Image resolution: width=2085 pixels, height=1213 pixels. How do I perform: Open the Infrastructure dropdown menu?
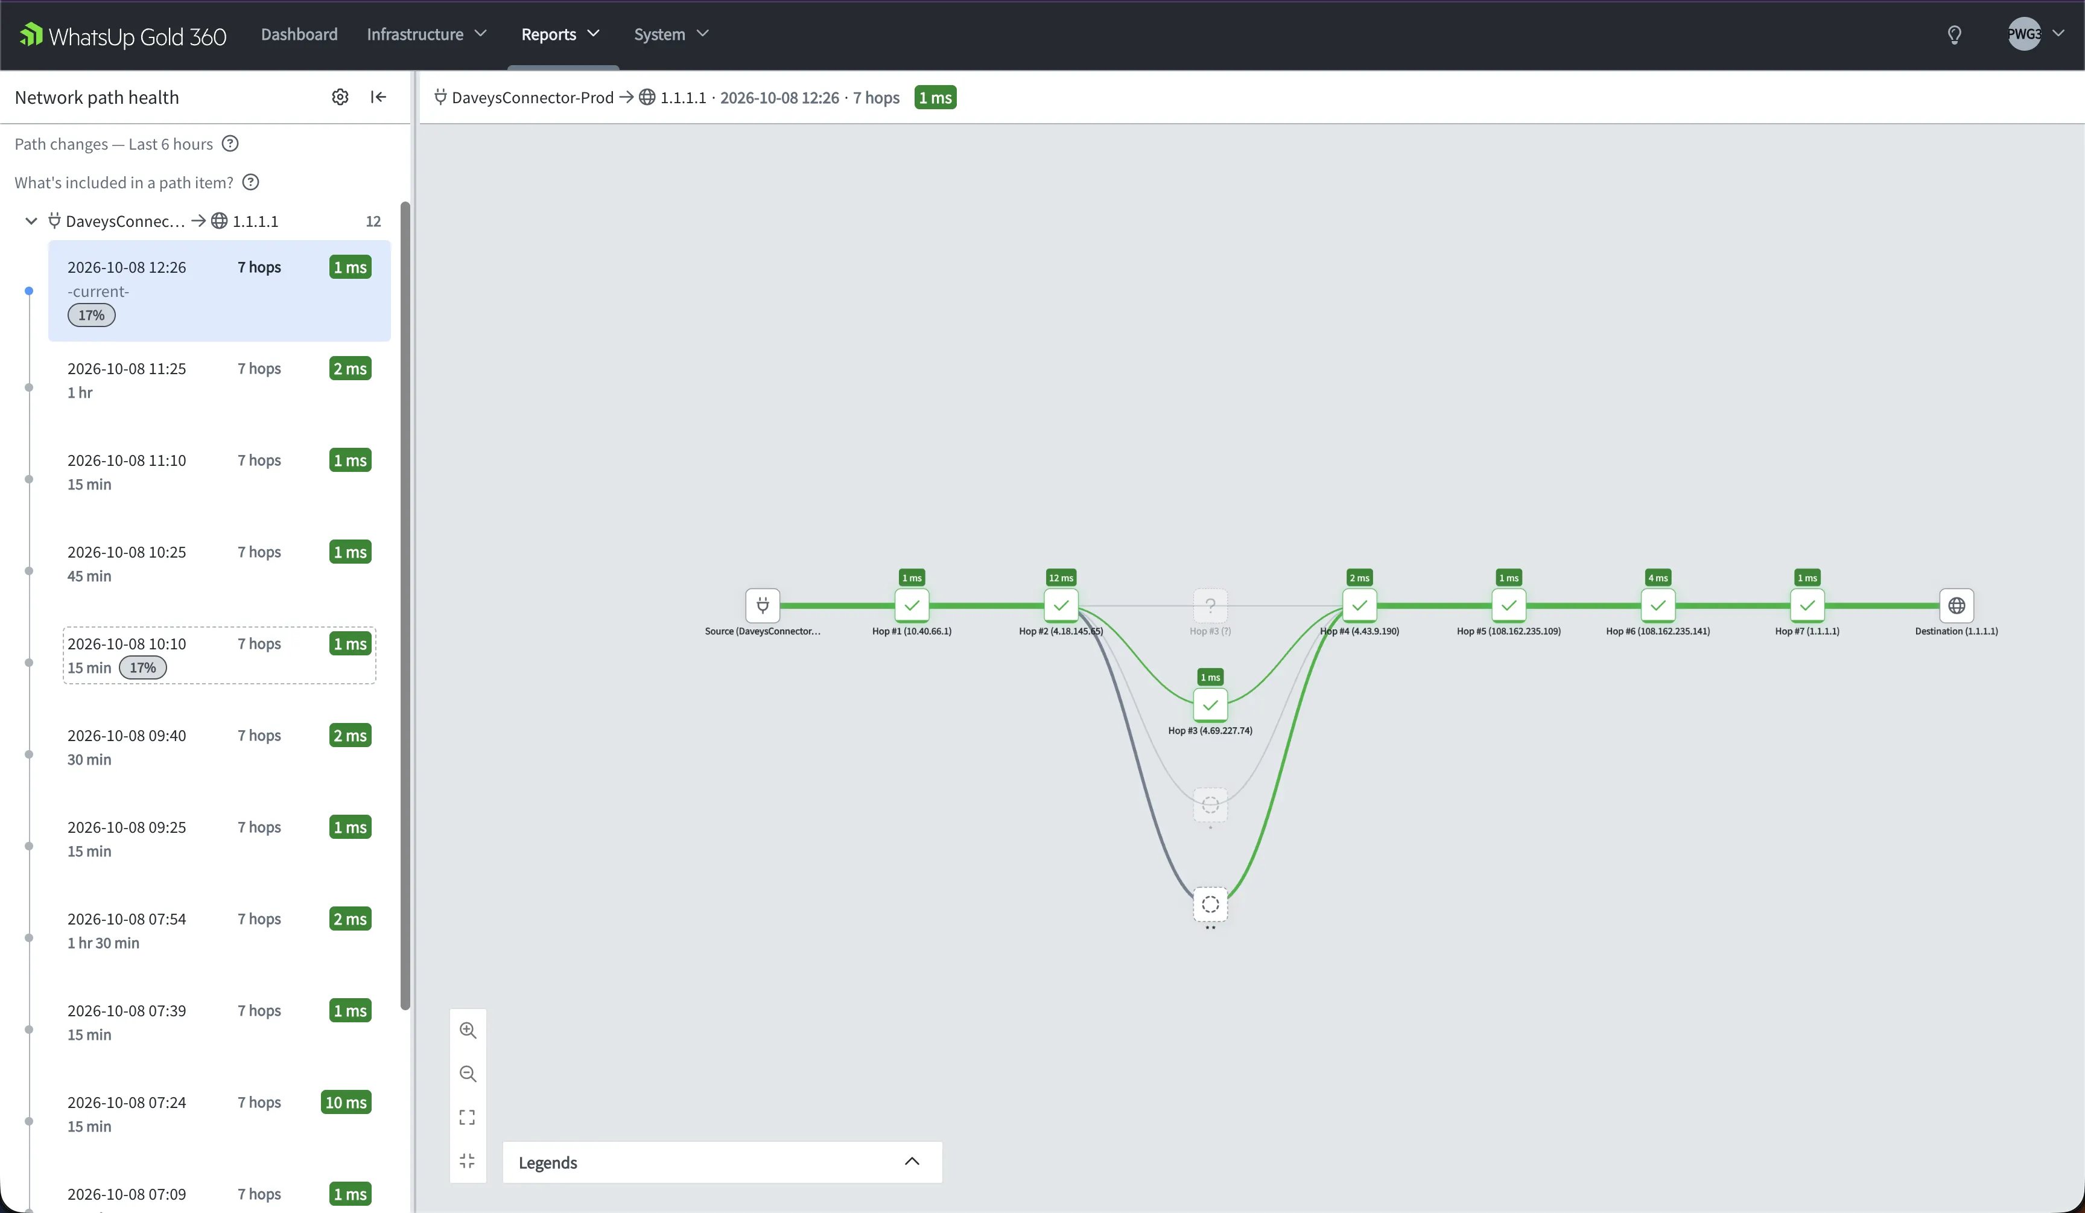point(427,34)
